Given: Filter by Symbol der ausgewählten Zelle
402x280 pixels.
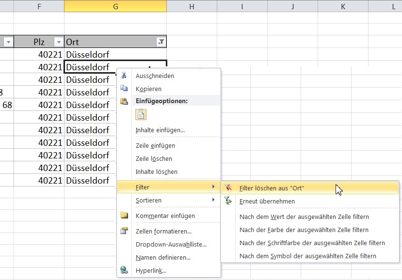Looking at the screenshot, I should coord(310,256).
